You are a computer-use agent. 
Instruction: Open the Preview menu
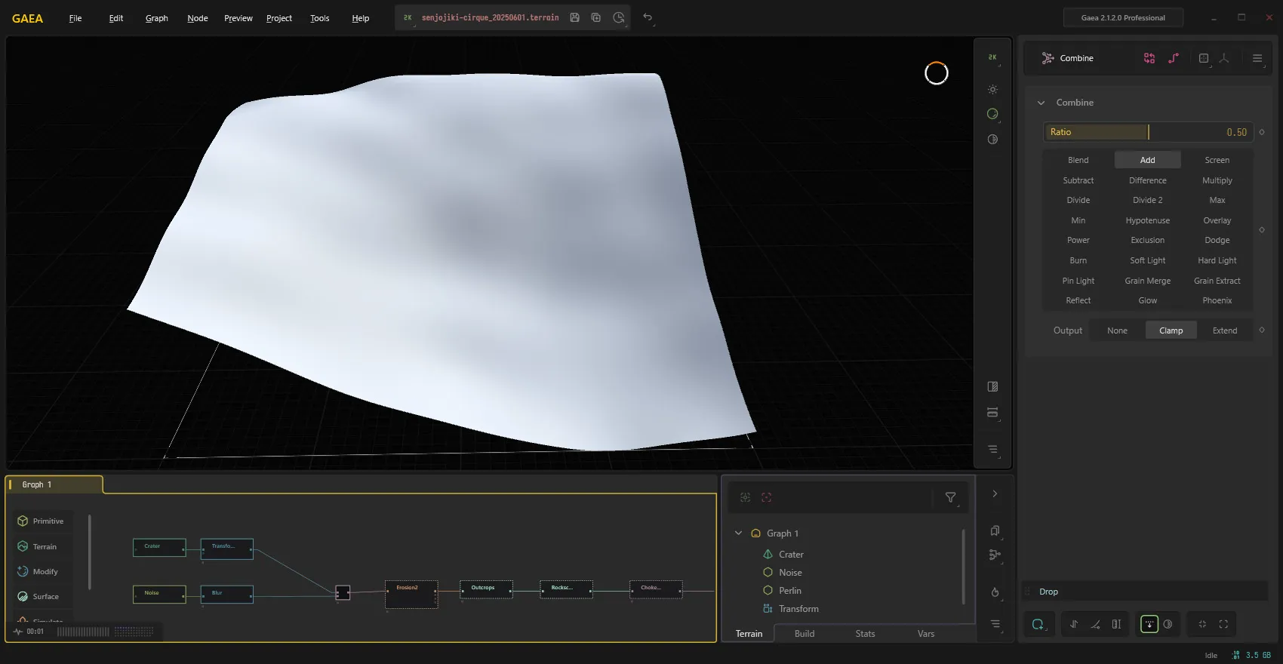pos(238,18)
